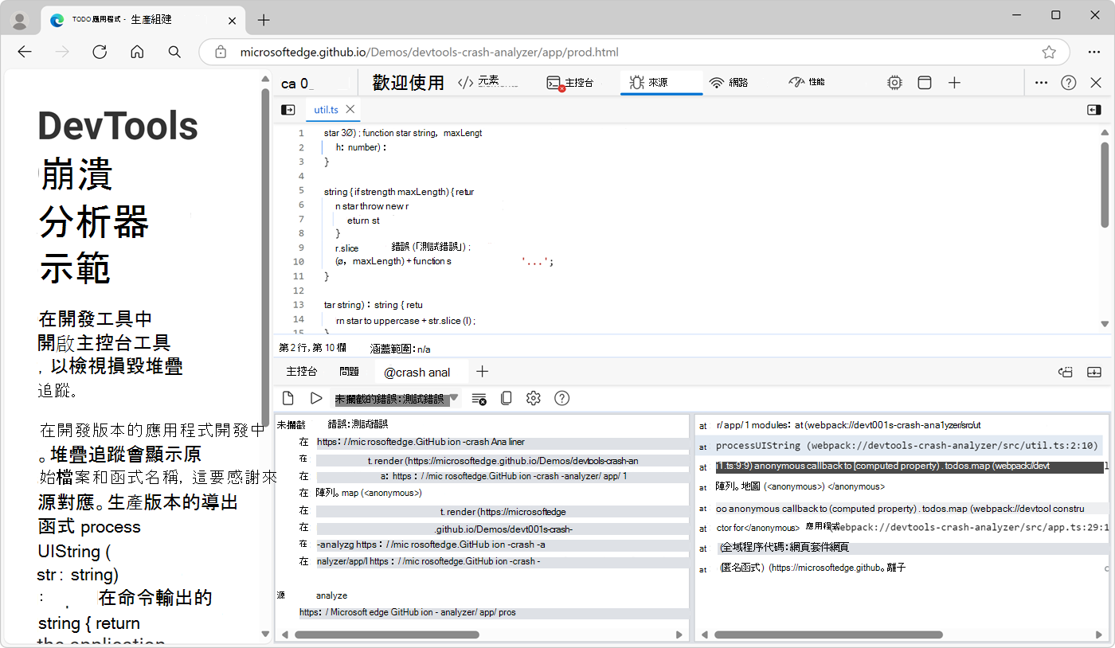Open the more DevTools options menu

[1041, 82]
